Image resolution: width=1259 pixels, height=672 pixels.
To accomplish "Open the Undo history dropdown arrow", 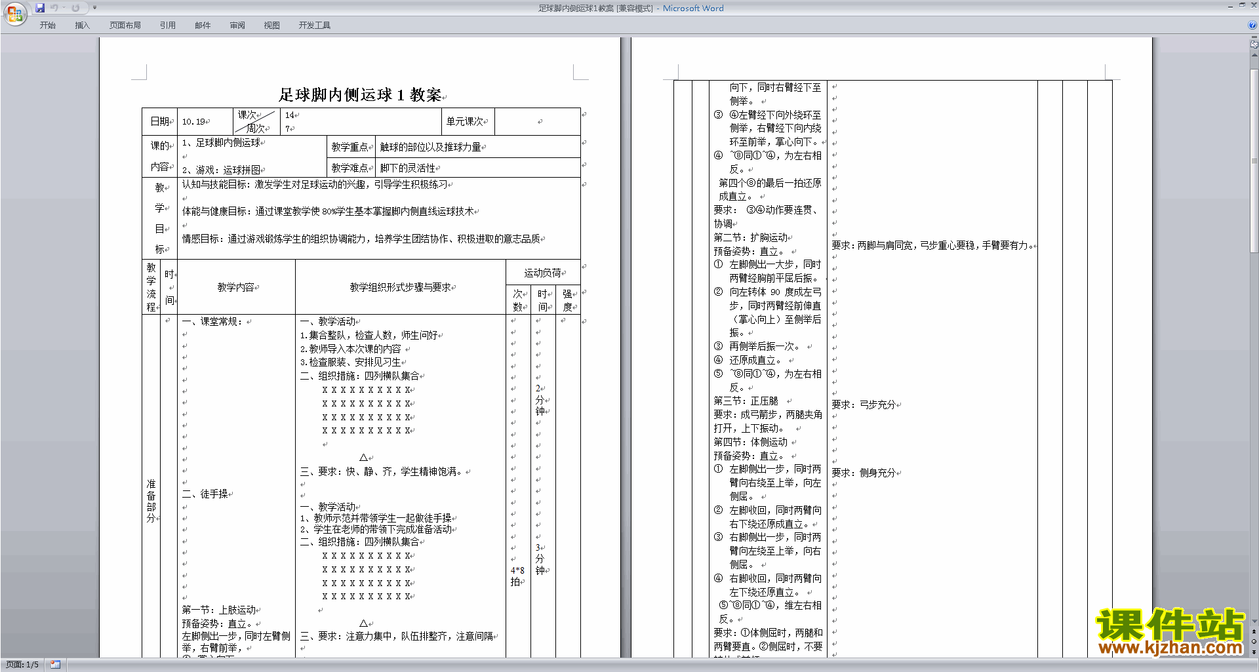I will [64, 8].
